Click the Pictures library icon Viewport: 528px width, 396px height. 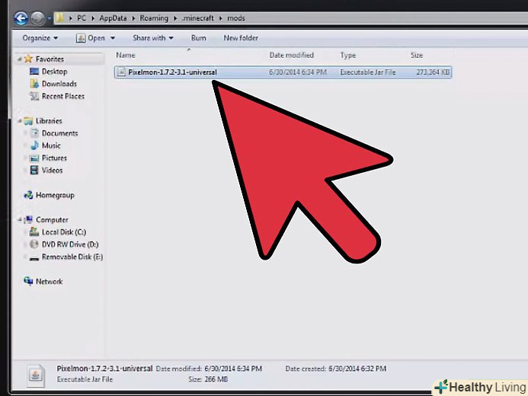pos(34,158)
